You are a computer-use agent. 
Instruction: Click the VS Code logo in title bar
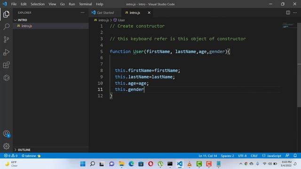tap(5, 4)
